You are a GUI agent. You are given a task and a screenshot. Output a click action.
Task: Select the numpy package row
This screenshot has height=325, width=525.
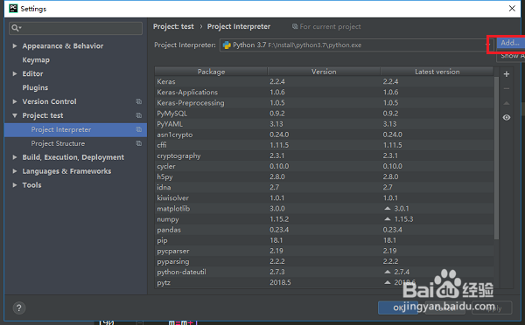(324, 219)
